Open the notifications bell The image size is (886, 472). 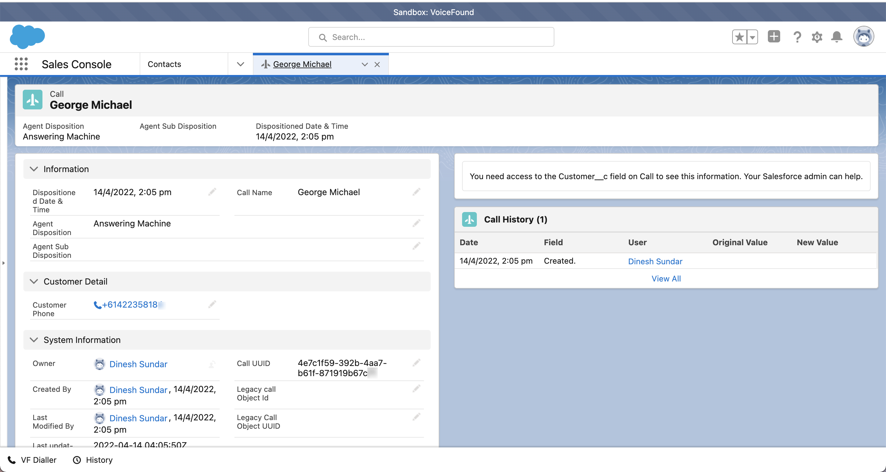click(836, 37)
